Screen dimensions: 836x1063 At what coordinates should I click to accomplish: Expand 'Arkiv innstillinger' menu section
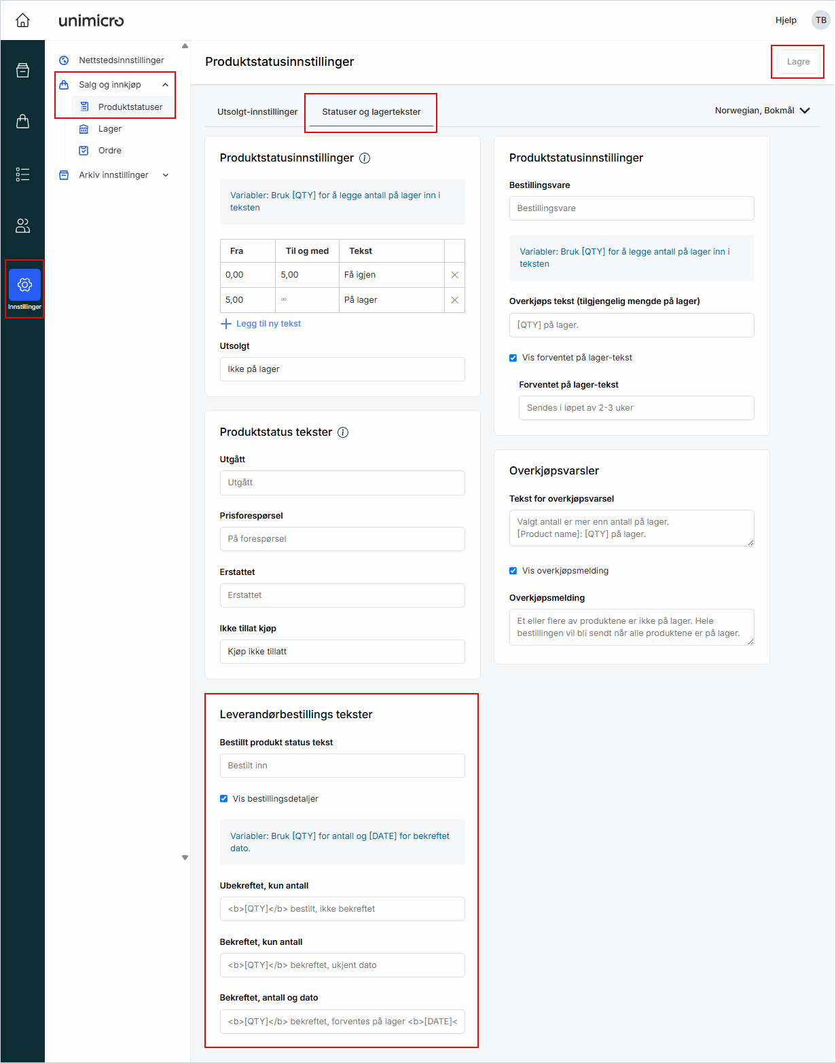click(x=165, y=175)
